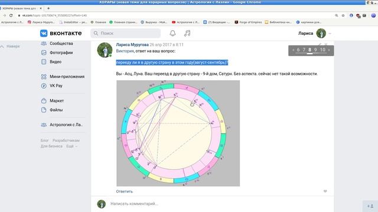Click Chrome forward arrow button
This screenshot has width=378, height=212.
(4, 15)
